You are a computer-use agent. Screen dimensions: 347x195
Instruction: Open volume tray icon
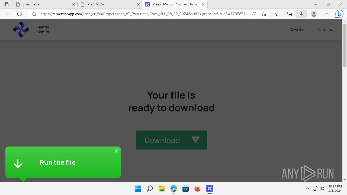(x=322, y=188)
